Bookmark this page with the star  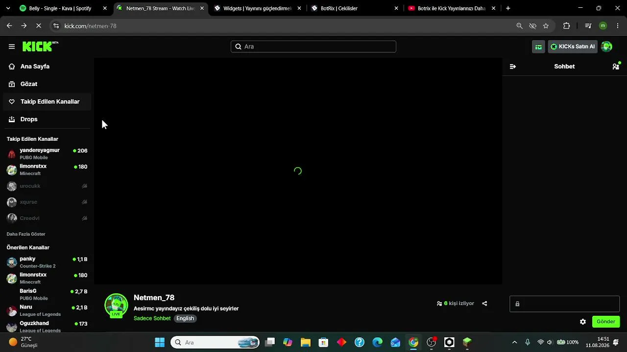point(546,26)
